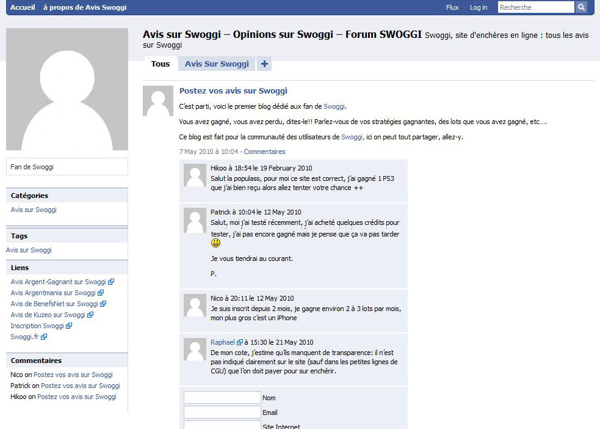The image size is (600, 429).
Task: Click Nico's comment avatar
Action: tap(195, 306)
